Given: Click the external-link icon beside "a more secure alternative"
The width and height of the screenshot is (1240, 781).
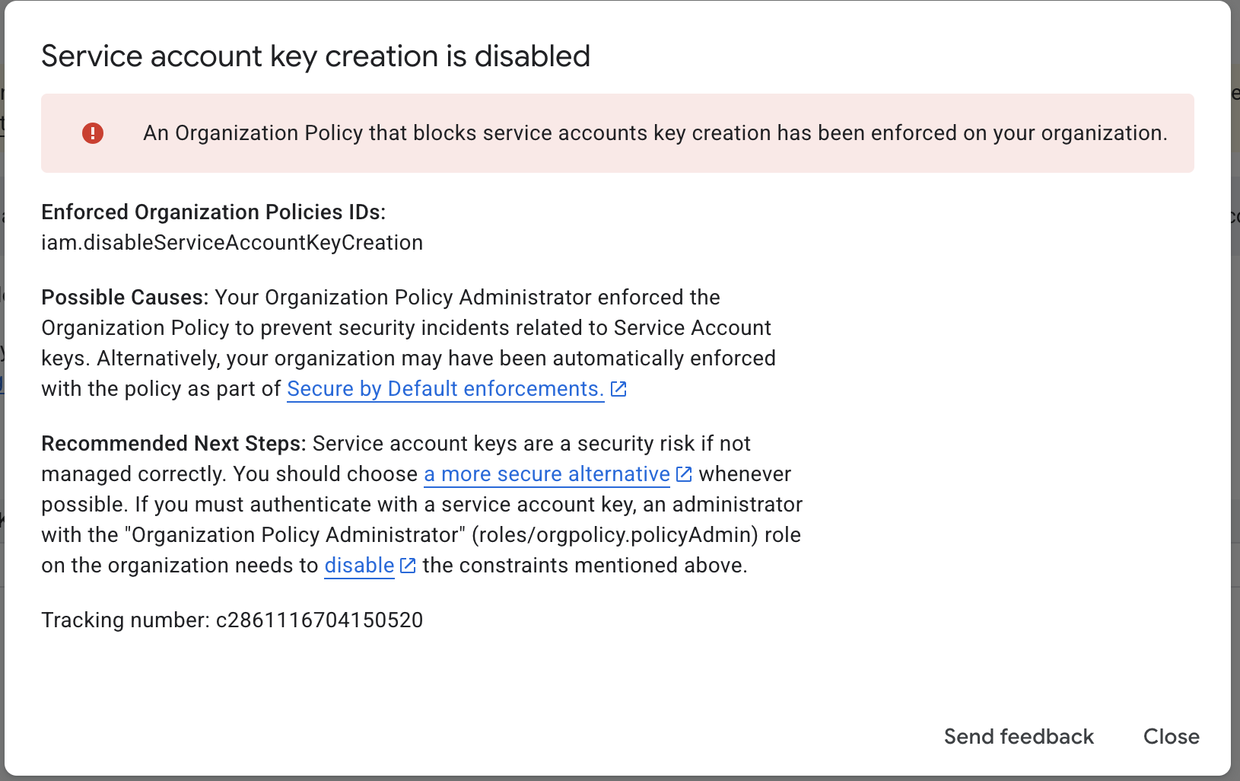Looking at the screenshot, I should (x=684, y=473).
